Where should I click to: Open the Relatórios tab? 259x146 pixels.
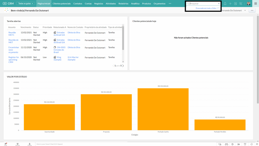coord(123,4)
